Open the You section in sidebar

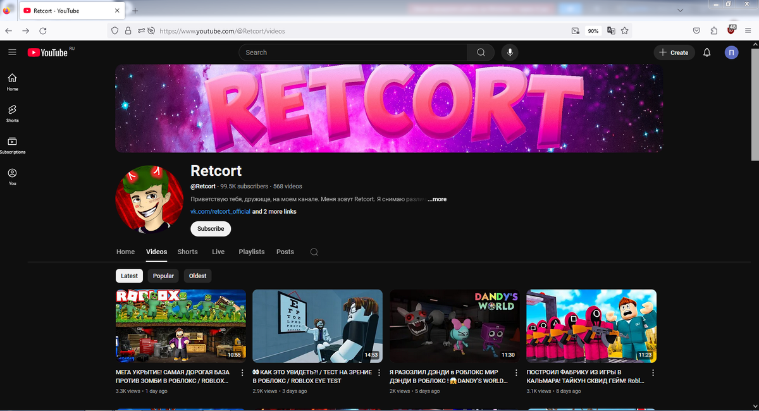(x=12, y=176)
